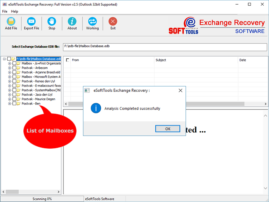The width and height of the screenshot is (269, 202).
Task: Tick the Postvak - Renee den Uyl checkbox
Action: pos(14,81)
